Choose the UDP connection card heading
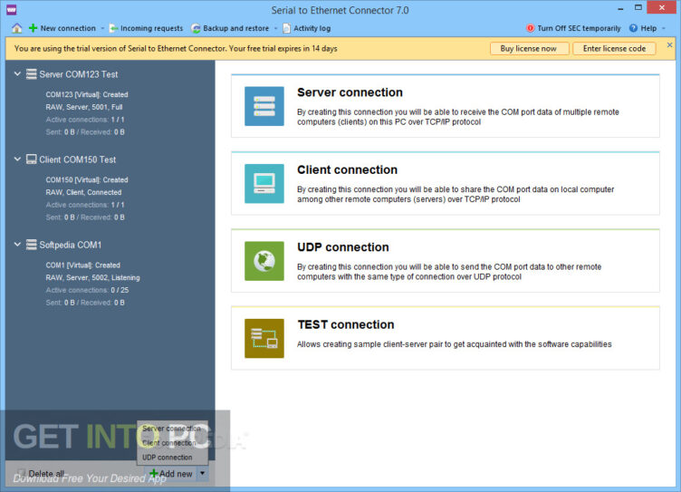 (343, 247)
